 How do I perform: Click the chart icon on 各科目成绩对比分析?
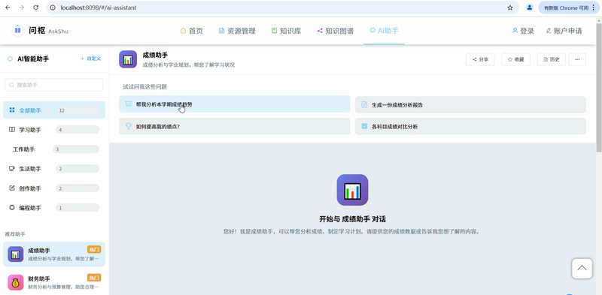pyautogui.click(x=364, y=125)
